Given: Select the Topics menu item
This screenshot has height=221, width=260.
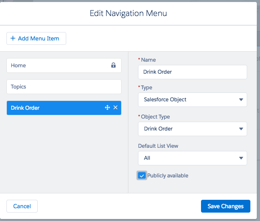Looking at the screenshot, I should 63,86.
